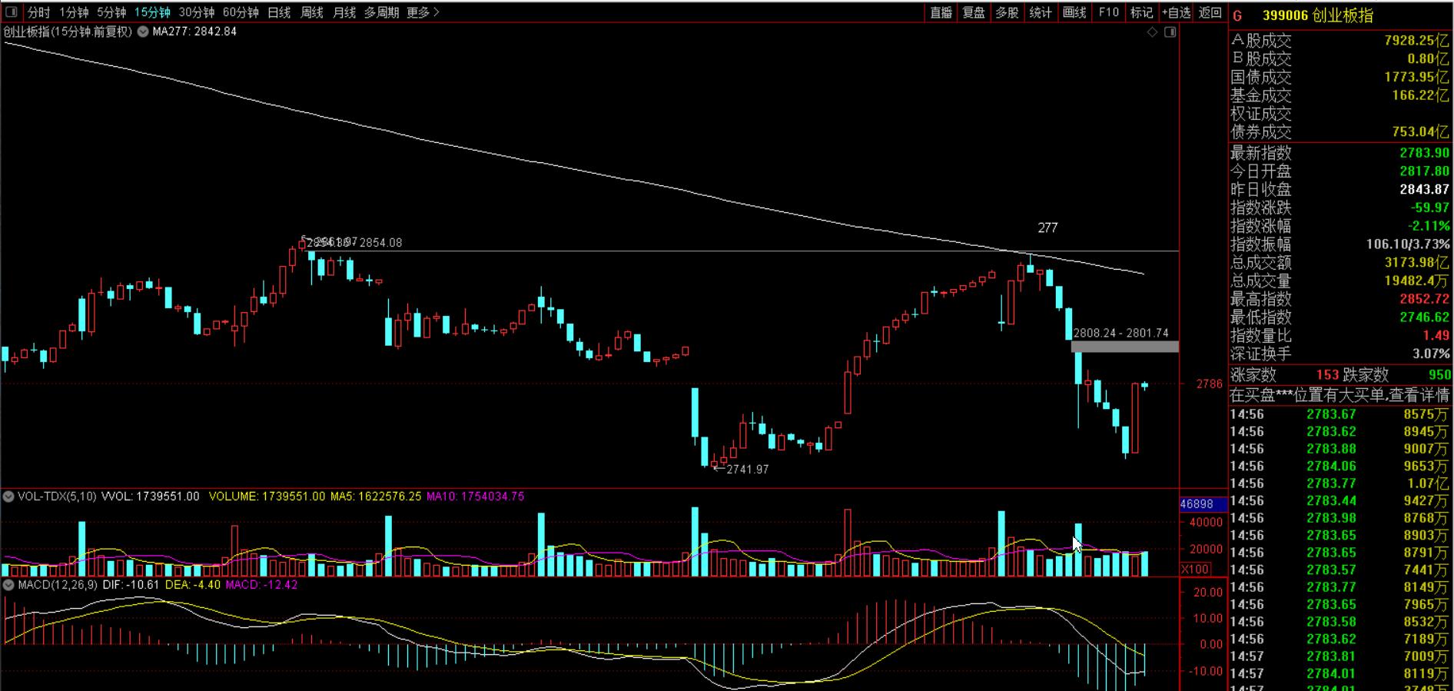This screenshot has width=1454, height=691.
Task: Click the 指数振幅 value 106.10/3.73%
Action: 1408,244
